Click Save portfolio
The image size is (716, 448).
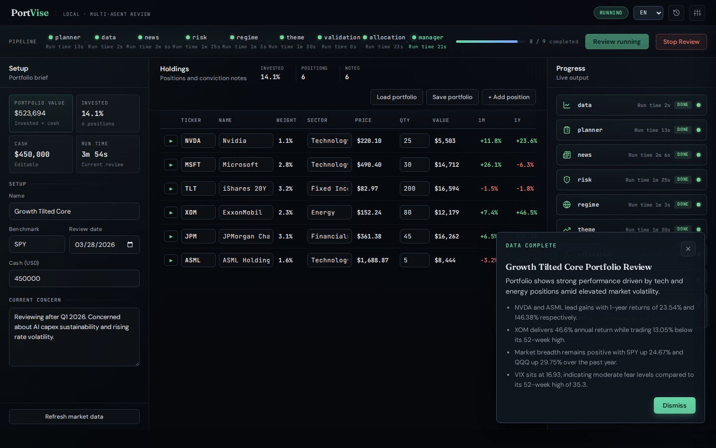pyautogui.click(x=452, y=97)
